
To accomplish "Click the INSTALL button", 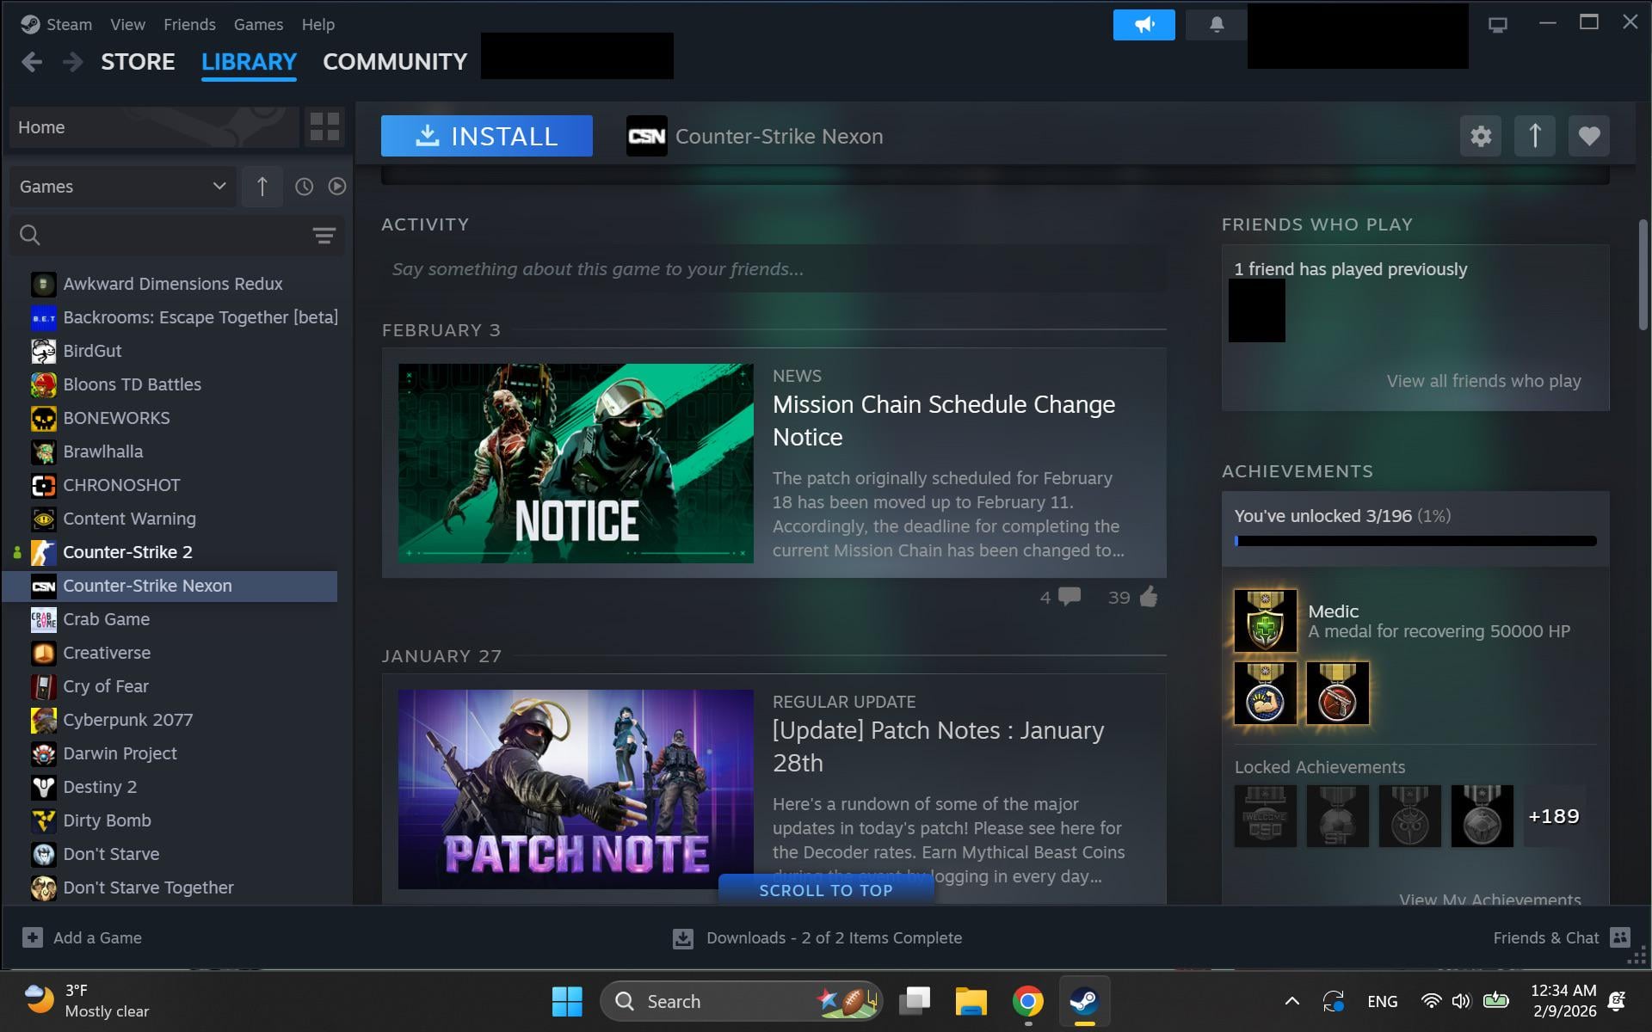I will point(487,136).
